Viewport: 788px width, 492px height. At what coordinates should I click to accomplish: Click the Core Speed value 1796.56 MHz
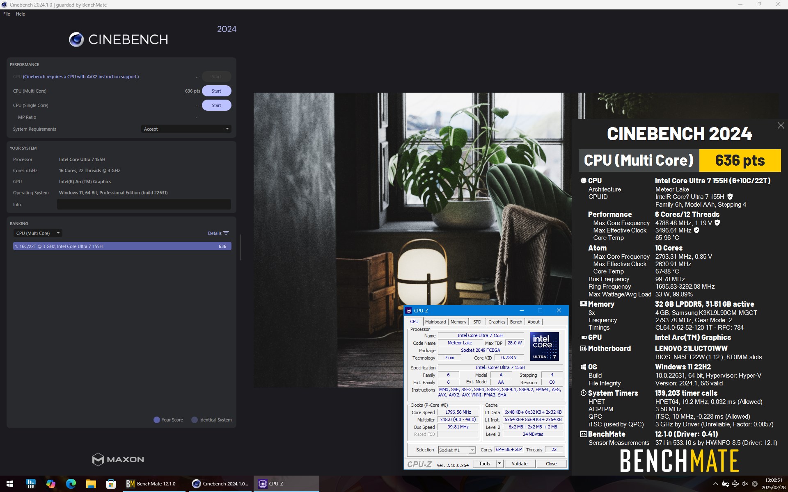click(458, 412)
